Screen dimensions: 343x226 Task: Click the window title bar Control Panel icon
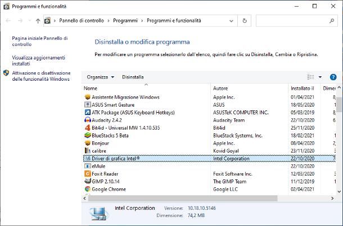6,6
